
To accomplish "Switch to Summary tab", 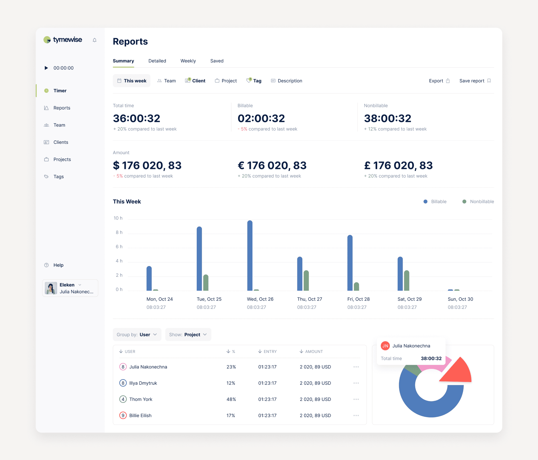I will point(123,61).
